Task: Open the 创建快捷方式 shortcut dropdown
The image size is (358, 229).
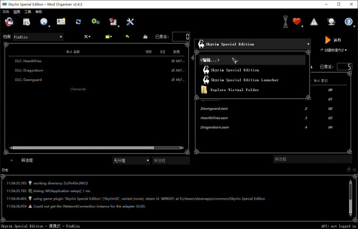Action: tap(334, 50)
